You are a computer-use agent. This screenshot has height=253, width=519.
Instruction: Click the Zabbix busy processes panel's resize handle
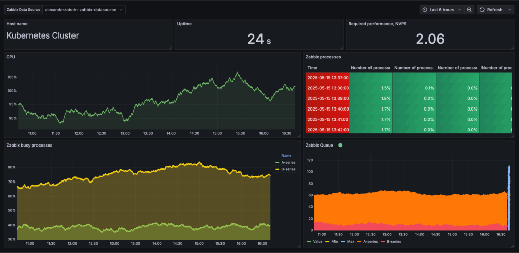[300, 246]
